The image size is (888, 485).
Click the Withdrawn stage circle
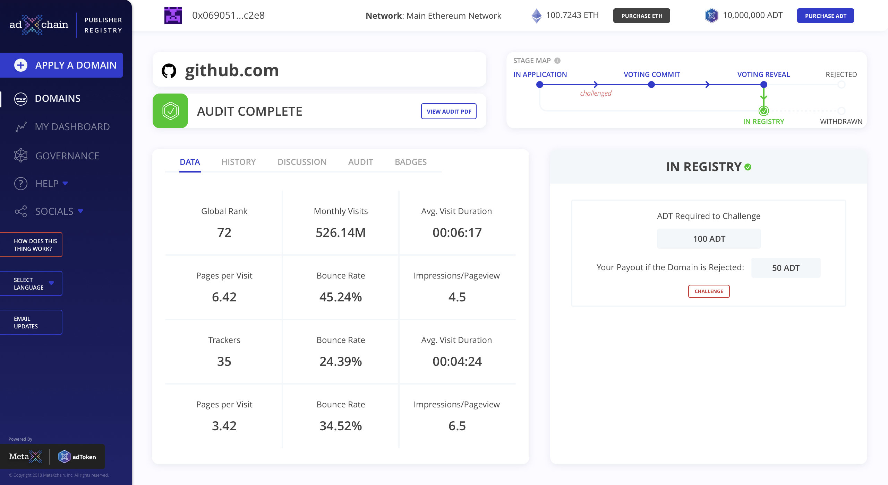pos(841,111)
